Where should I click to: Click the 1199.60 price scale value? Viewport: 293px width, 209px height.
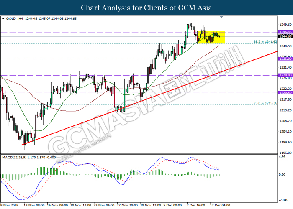click(x=285, y=142)
